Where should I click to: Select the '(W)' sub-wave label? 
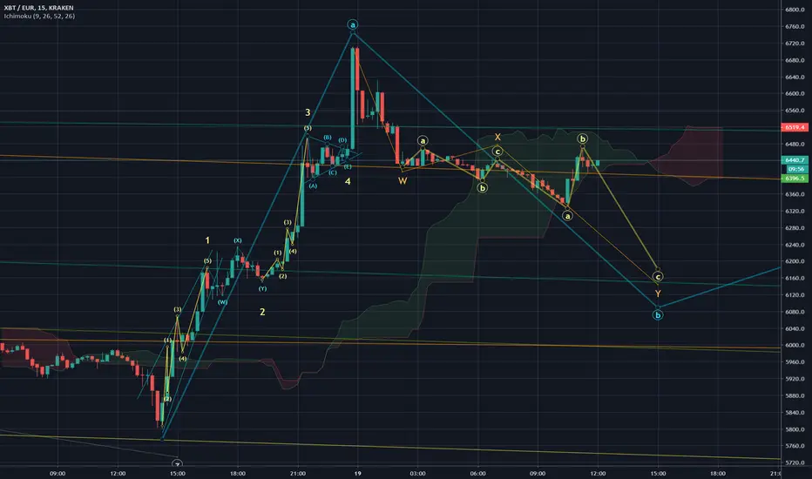222,302
